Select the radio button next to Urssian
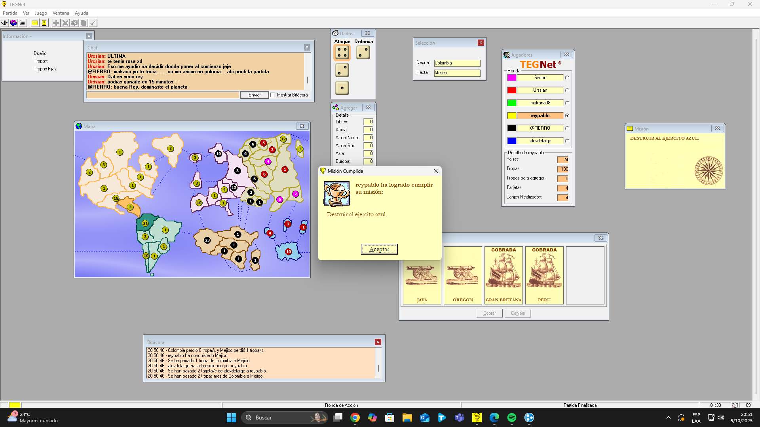Image resolution: width=760 pixels, height=427 pixels. (567, 90)
